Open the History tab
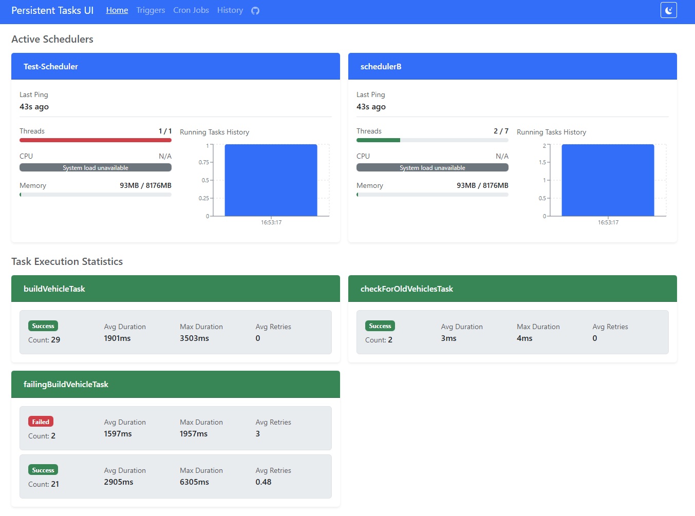Screen dimensions: 695x516 coord(230,10)
